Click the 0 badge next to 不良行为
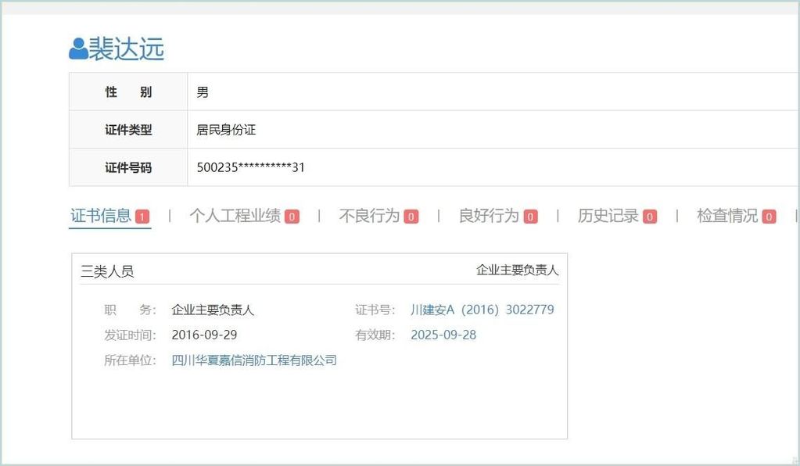The image size is (800, 466). tap(411, 217)
